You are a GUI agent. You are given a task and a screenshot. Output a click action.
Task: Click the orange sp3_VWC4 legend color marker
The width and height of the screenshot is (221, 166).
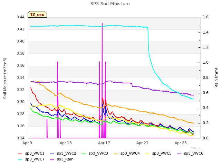click(x=116, y=154)
